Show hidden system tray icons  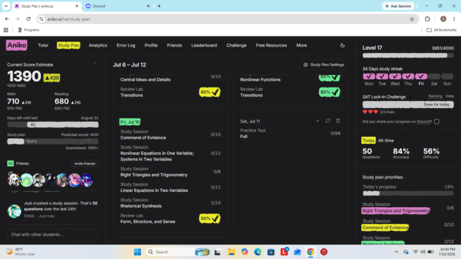click(x=396, y=252)
